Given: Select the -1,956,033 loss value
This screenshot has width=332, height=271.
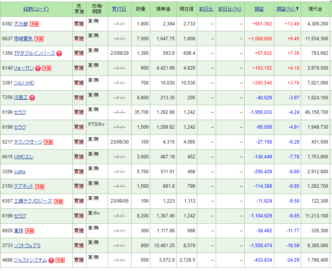Looking at the screenshot, I should pos(261,112).
